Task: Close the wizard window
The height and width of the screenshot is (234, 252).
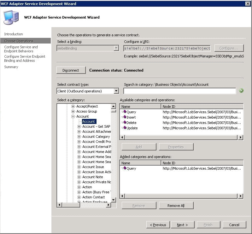Action: 248,3
